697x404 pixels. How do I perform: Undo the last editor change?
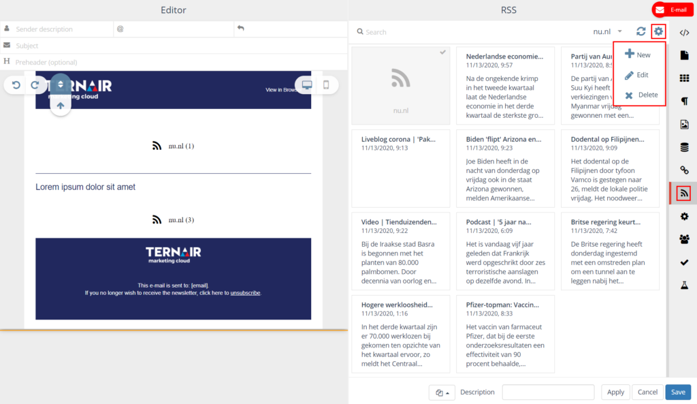point(16,85)
